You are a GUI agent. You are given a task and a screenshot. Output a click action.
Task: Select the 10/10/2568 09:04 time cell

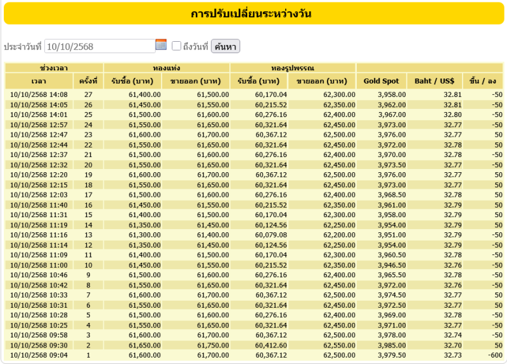pos(39,355)
